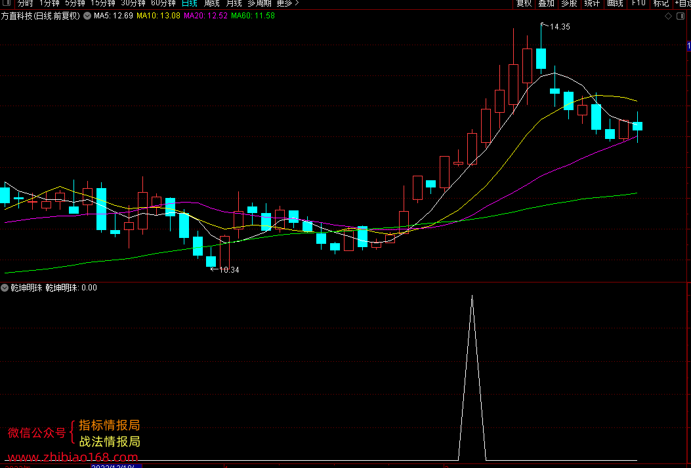This screenshot has height=468, width=691.
Task: Open the 画线 drawing tools
Action: point(615,3)
